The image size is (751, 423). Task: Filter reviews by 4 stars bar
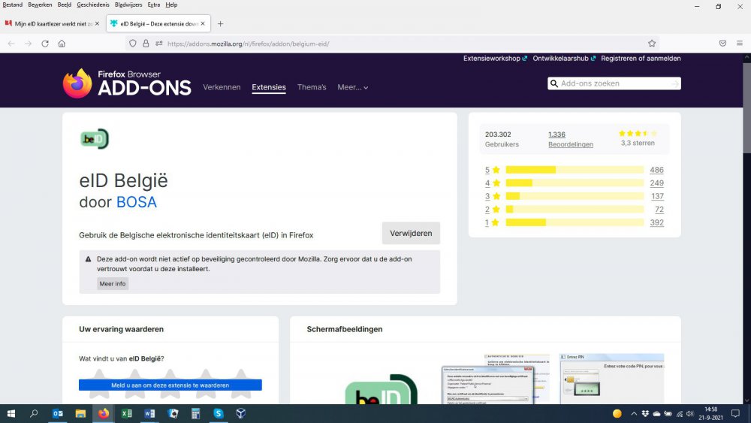point(575,183)
